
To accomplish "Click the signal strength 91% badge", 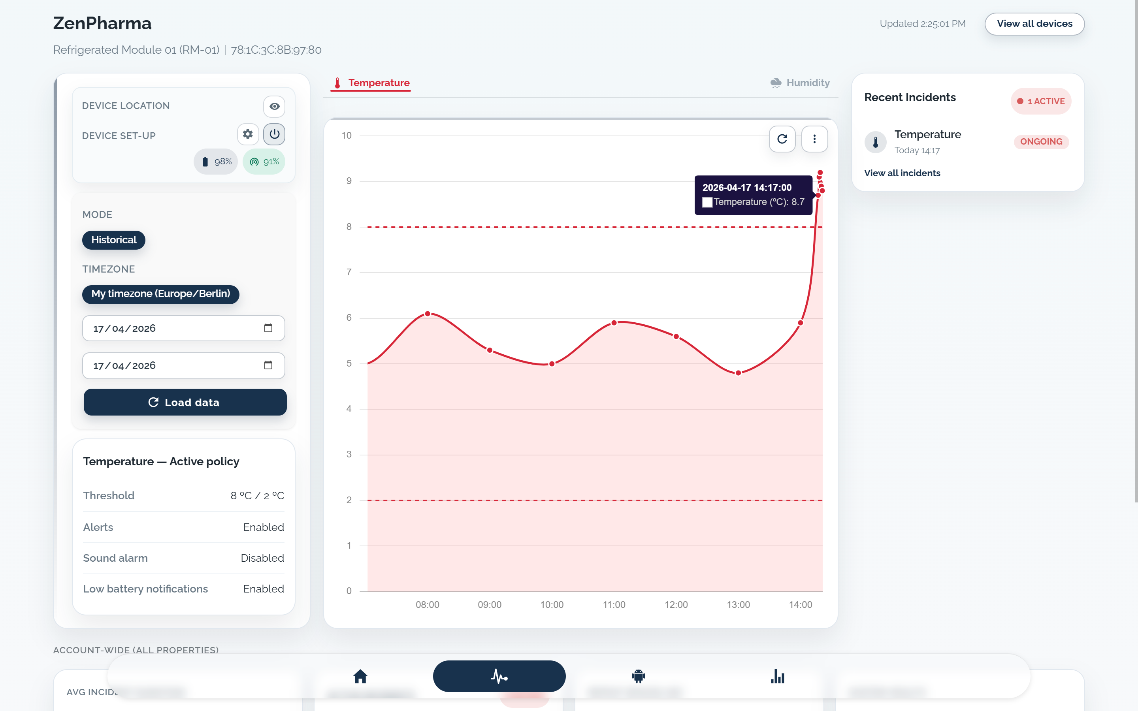I will (264, 162).
